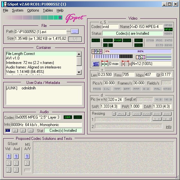Select 'File Length Correct' line in Container

click(41, 54)
